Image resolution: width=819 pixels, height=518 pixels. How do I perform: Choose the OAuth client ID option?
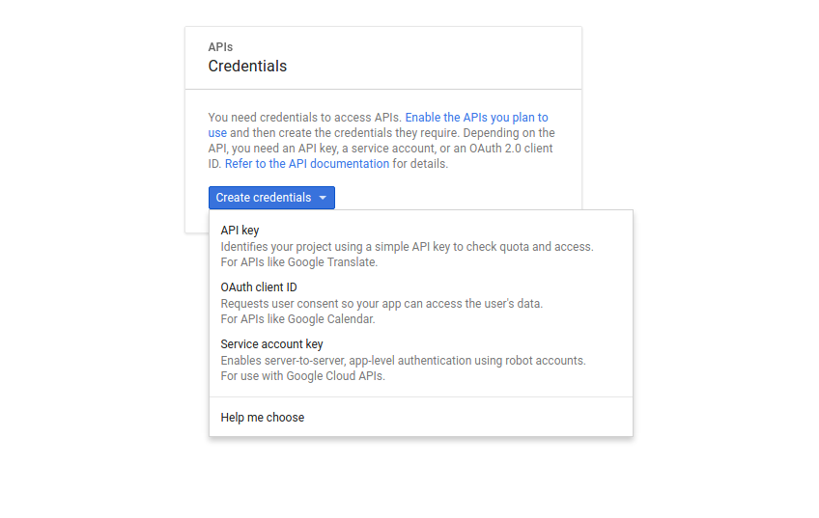(259, 287)
